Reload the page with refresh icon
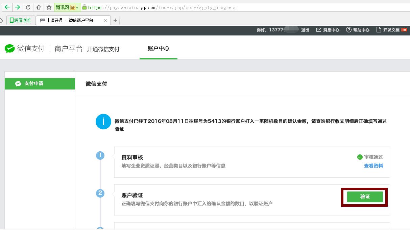The height and width of the screenshot is (230, 410). (x=28, y=7)
